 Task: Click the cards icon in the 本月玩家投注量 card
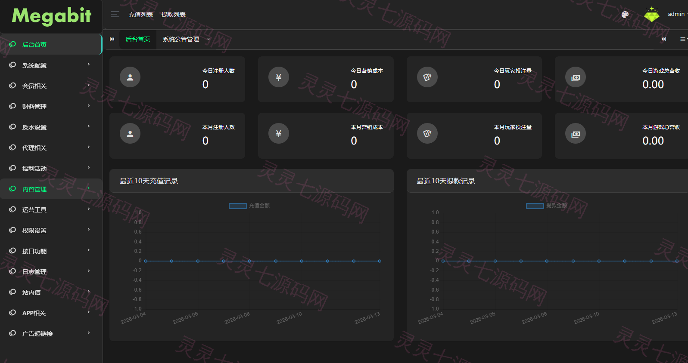pyautogui.click(x=427, y=134)
